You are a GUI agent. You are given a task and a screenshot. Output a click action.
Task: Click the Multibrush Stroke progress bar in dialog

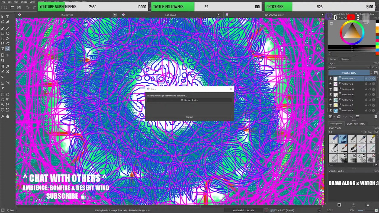coord(189,100)
